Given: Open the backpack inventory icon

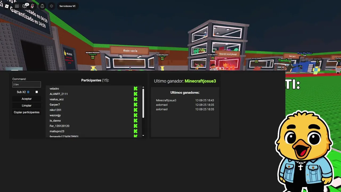Looking at the screenshot, I should (x=42, y=6).
